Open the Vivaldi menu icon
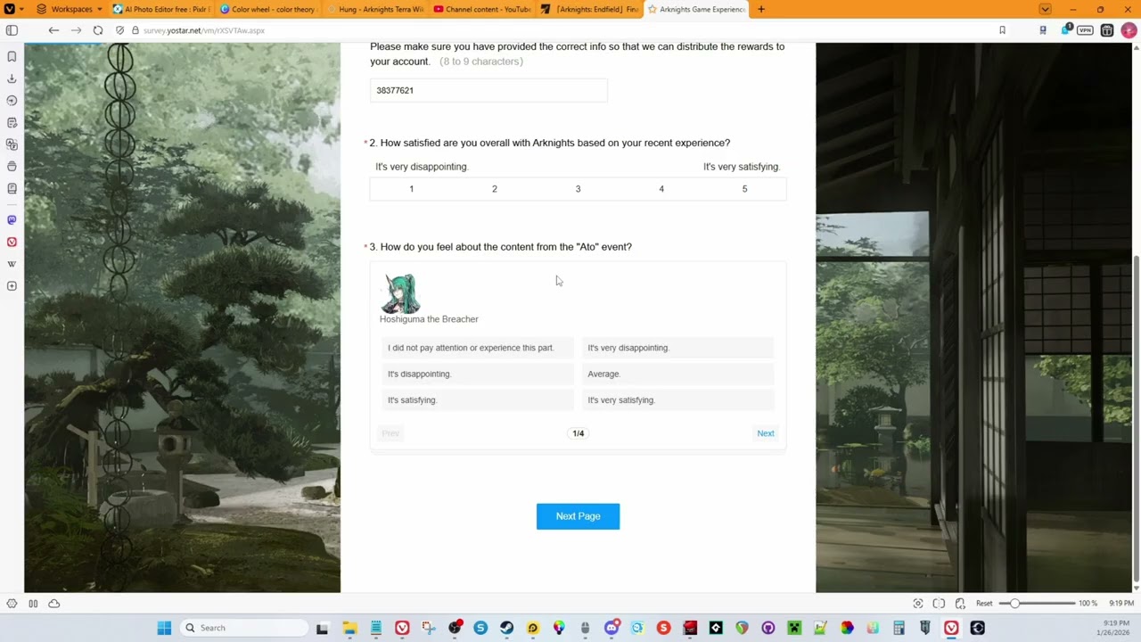This screenshot has width=1141, height=642. tap(9, 9)
